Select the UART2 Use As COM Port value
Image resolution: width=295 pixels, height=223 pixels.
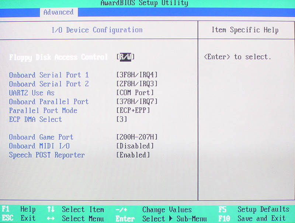point(135,93)
